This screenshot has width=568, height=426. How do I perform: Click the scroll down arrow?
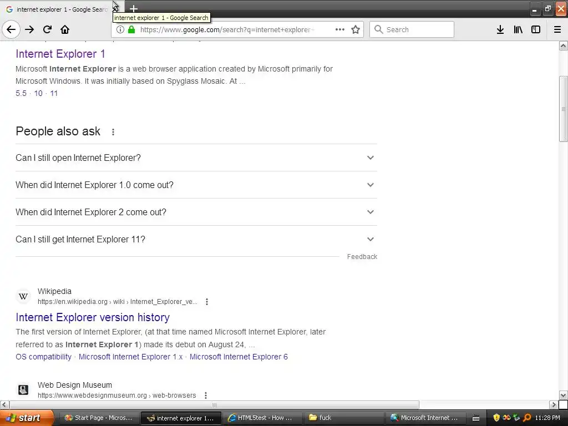[x=563, y=395]
